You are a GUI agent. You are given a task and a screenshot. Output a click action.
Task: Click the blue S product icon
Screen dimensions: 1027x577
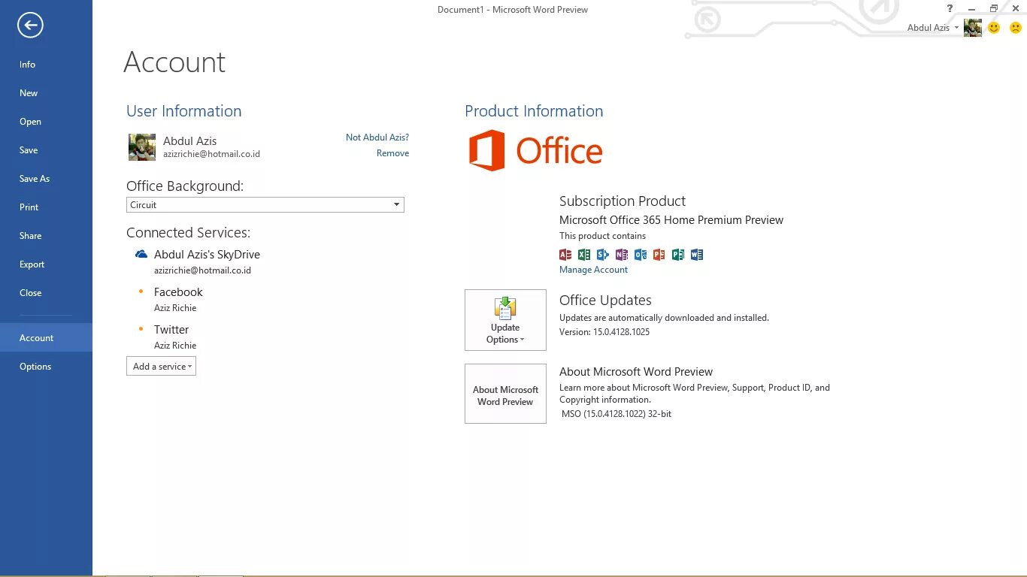click(x=603, y=255)
